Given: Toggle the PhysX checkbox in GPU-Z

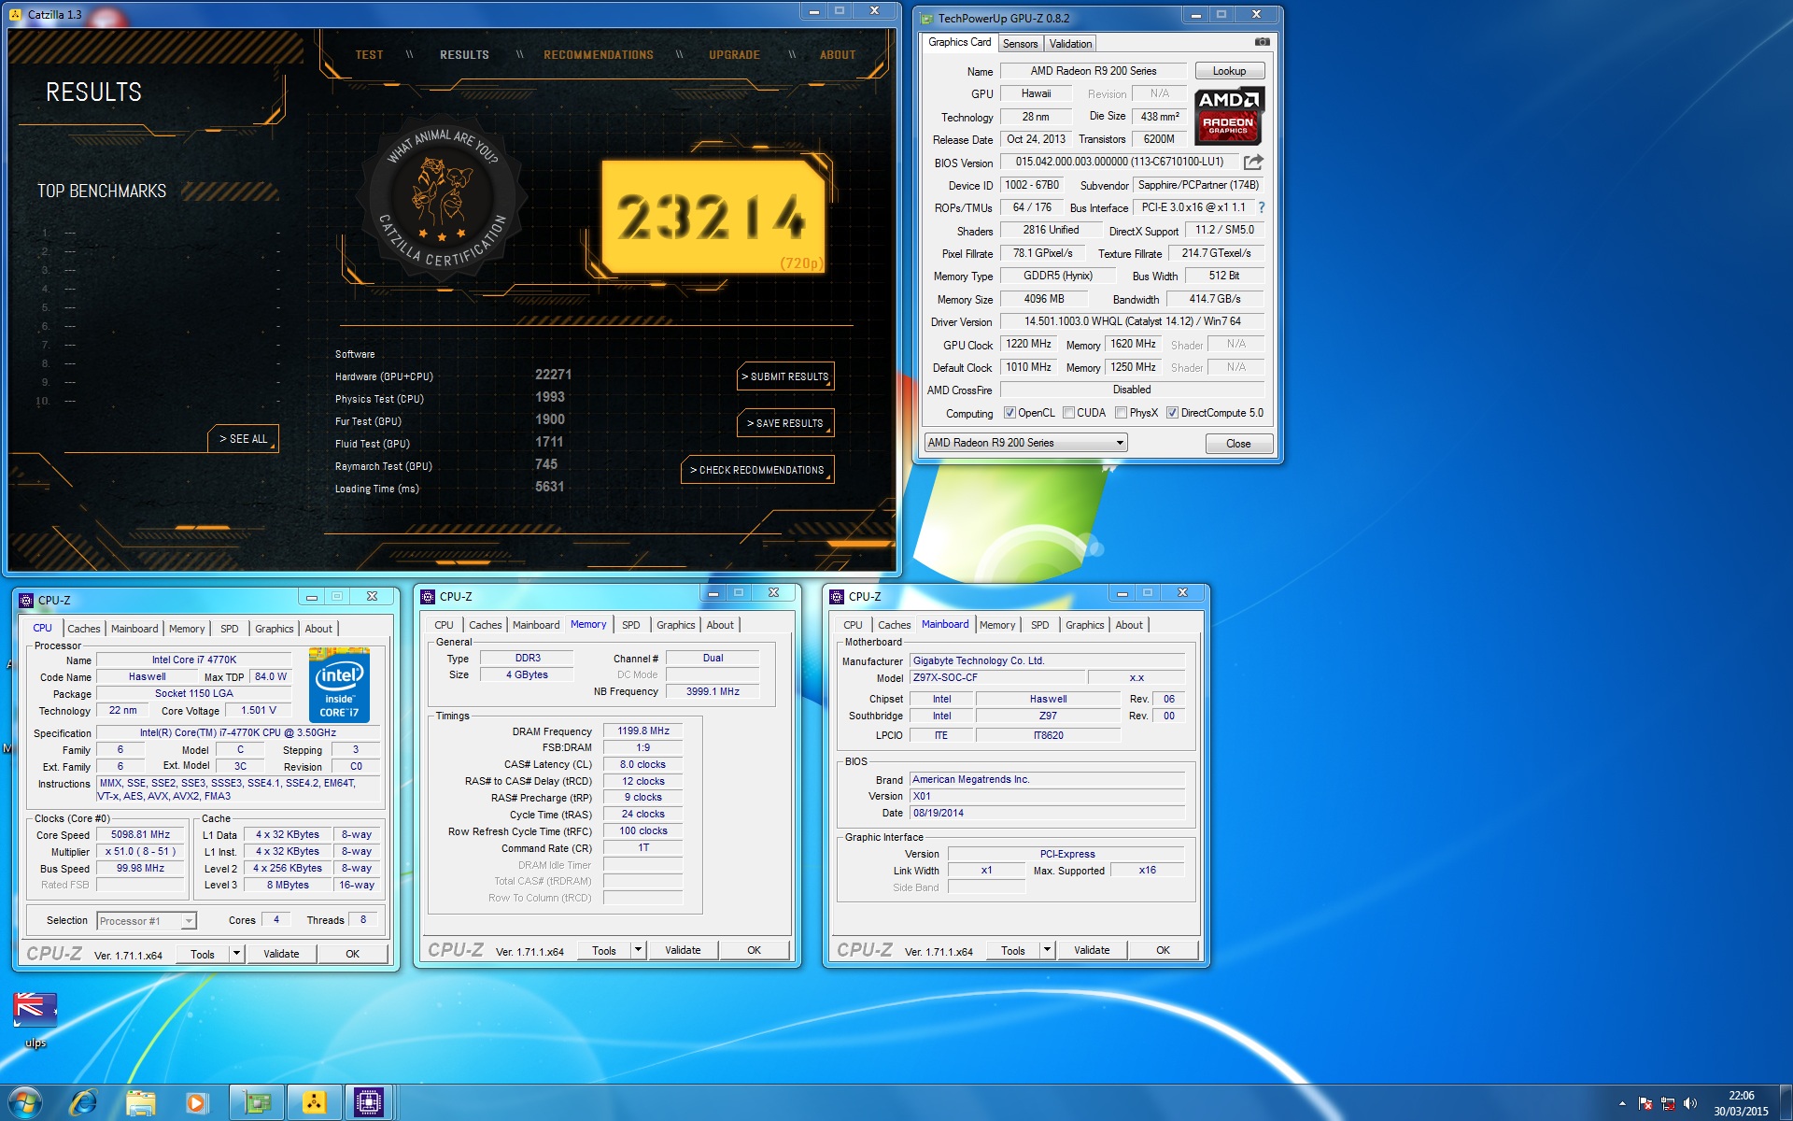Looking at the screenshot, I should (1121, 413).
